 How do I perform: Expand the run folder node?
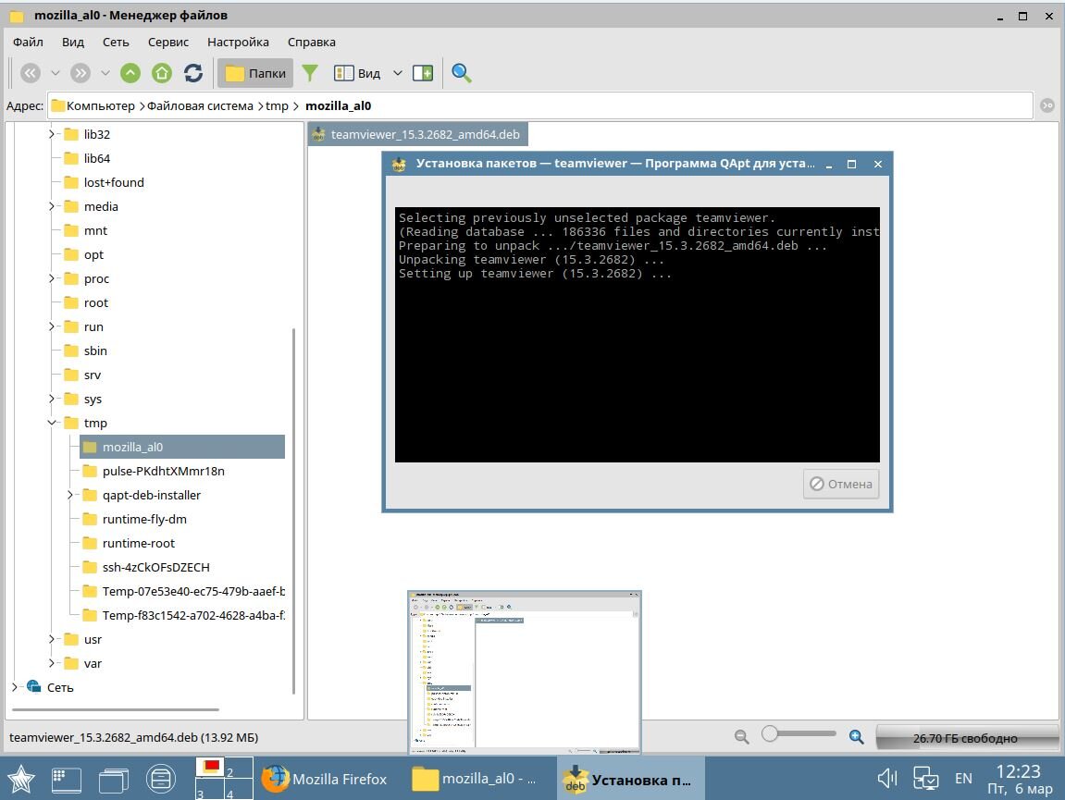(52, 326)
